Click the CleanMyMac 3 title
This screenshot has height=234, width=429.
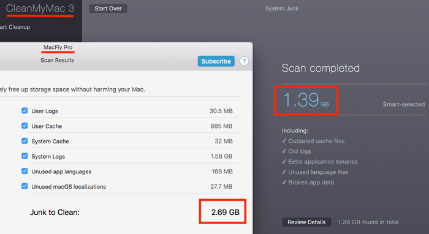40,9
